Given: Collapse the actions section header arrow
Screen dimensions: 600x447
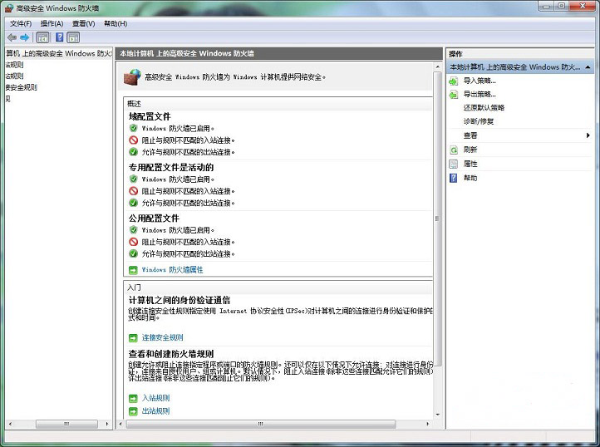Looking at the screenshot, I should [x=588, y=67].
